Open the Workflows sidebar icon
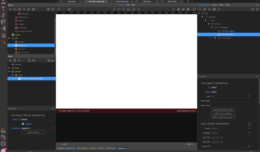Screen dimensions: 260x152 pyautogui.click(x=3, y=15)
